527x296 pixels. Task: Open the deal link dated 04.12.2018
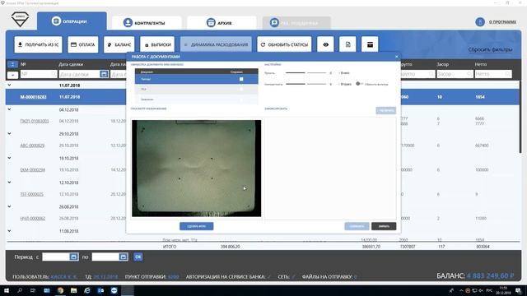pyautogui.click(x=35, y=121)
